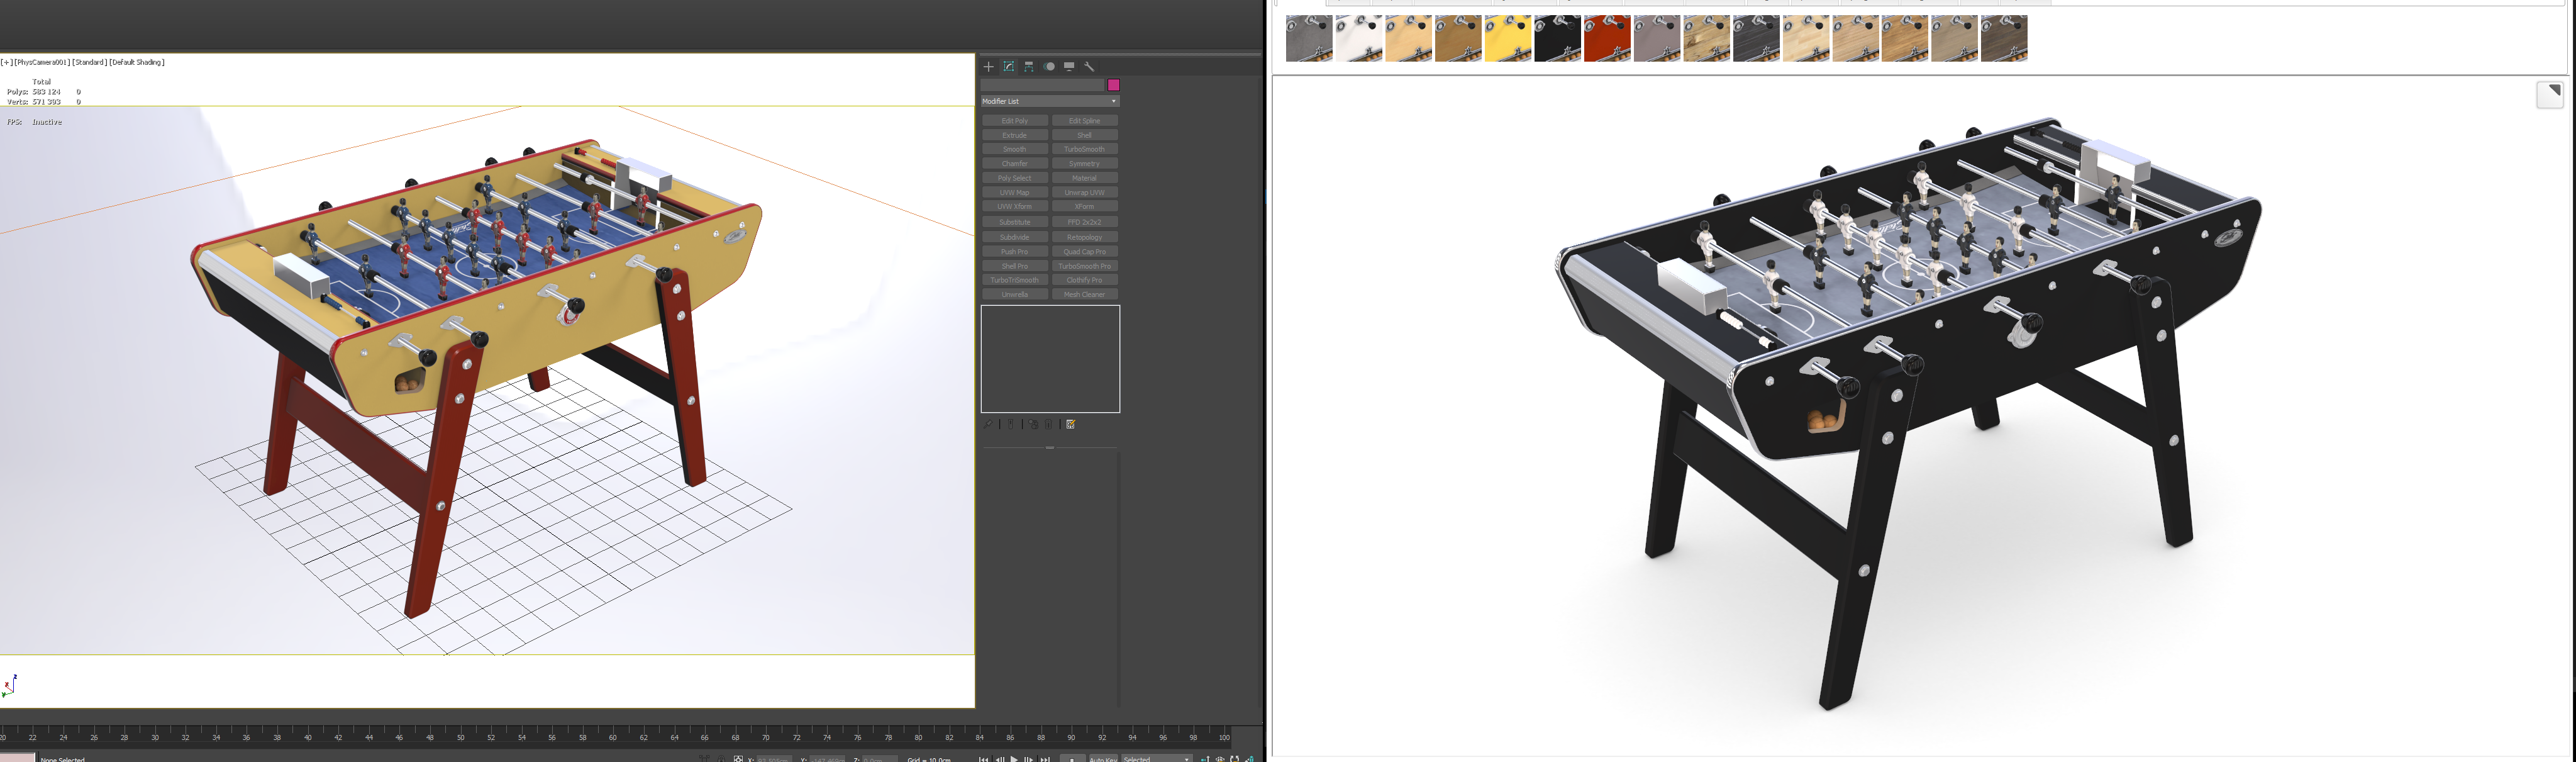Screen dimensions: 2576x762
Task: Select the yellow finish thumbnail
Action: 1508,38
